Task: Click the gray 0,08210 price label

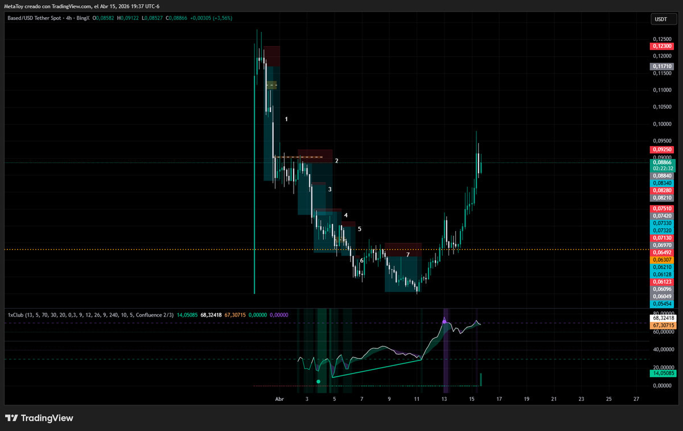Action: coord(662,198)
